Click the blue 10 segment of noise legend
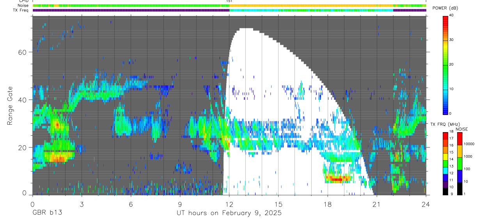479x221 pixels. [459, 176]
